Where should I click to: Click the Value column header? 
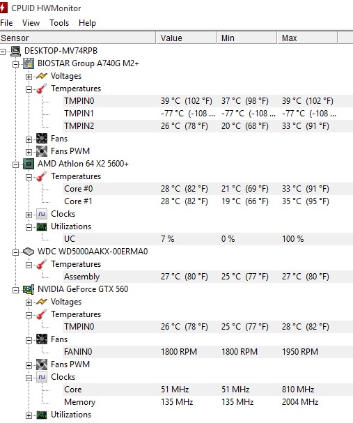click(x=186, y=38)
